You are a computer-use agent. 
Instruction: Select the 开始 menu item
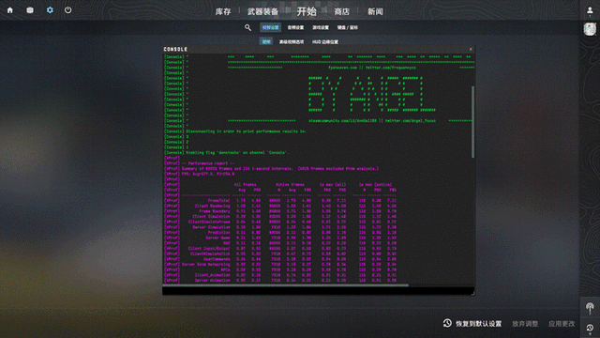[x=307, y=11]
